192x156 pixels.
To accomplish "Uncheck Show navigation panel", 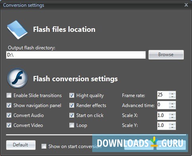I will click(x=9, y=105).
